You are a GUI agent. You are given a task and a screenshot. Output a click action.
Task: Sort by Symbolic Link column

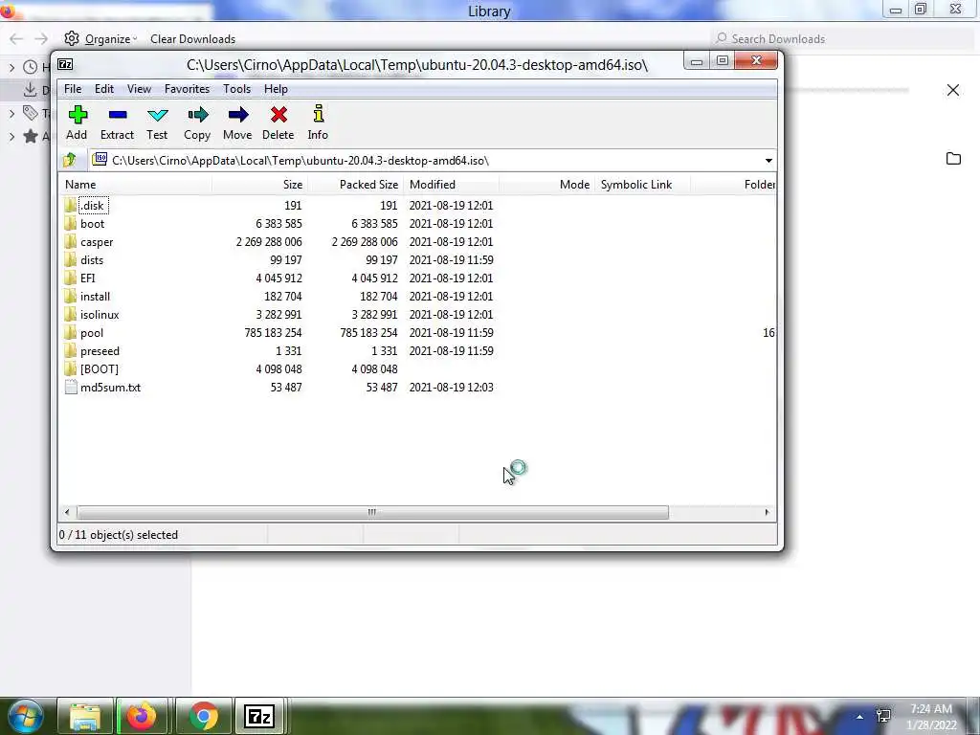tap(642, 185)
